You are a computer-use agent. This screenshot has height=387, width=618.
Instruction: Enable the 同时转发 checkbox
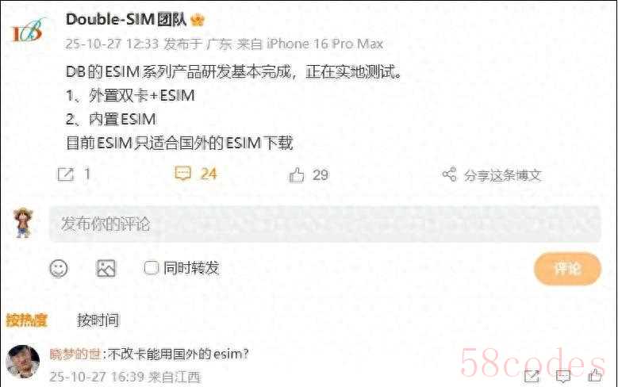click(151, 268)
